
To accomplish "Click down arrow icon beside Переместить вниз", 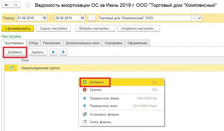I will pyautogui.click(x=84, y=106).
